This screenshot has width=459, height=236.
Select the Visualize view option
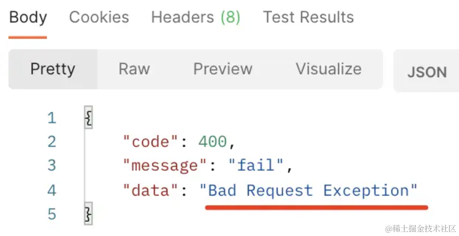click(328, 69)
